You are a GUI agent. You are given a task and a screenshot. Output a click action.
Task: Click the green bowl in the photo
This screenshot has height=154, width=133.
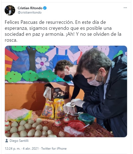[x=86, y=118]
